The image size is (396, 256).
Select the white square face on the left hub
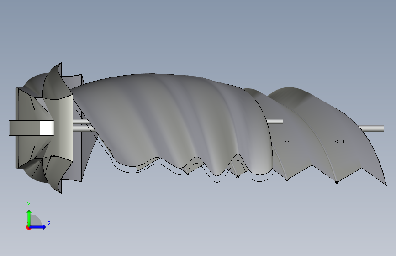tap(47, 128)
